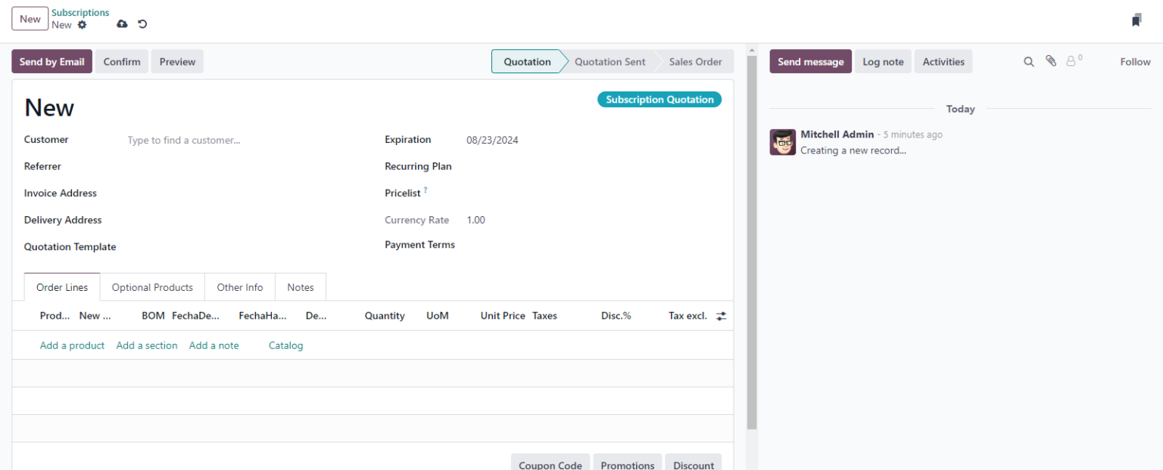Screen dimensions: 1163x470
Task: Confirm the quotation
Action: tap(121, 61)
